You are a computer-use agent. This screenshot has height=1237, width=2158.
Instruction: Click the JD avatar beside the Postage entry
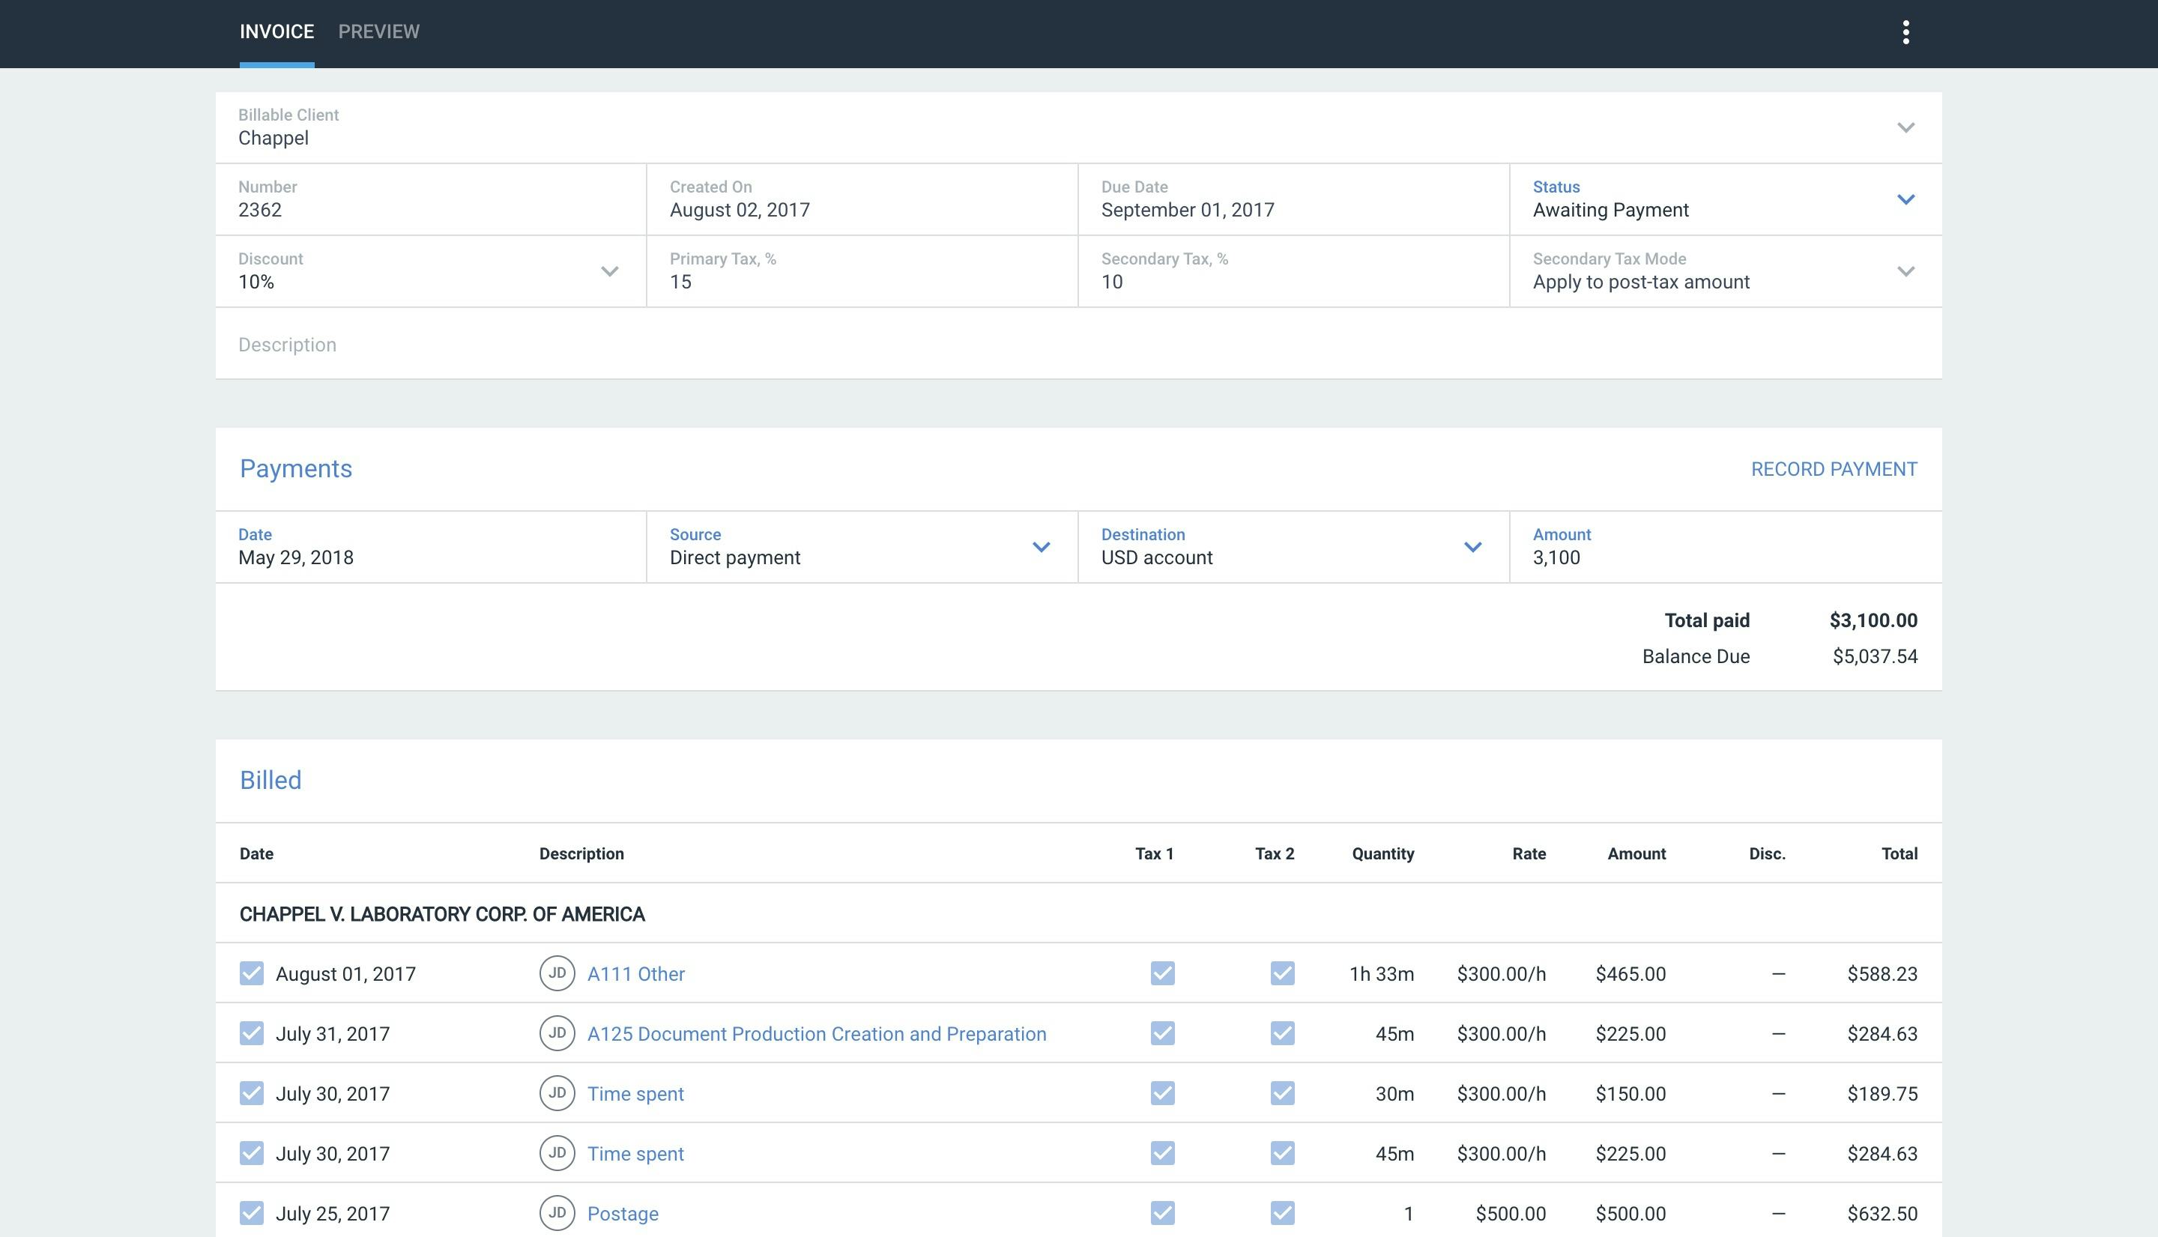tap(558, 1213)
